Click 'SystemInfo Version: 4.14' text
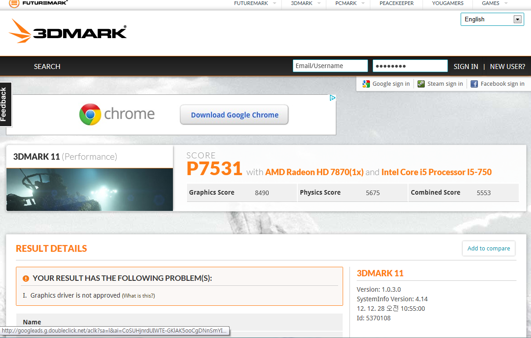Screen dimensions: 531x338 pyautogui.click(x=392, y=299)
